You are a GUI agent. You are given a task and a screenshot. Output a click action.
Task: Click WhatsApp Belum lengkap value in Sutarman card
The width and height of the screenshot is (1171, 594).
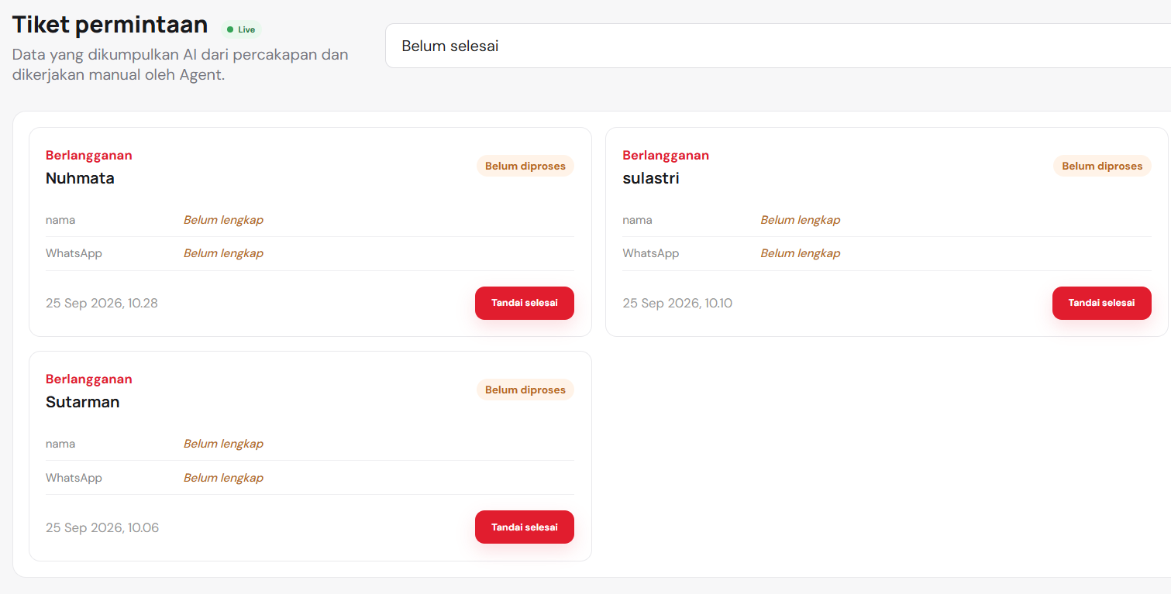223,478
